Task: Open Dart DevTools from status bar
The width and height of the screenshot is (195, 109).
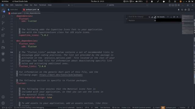Action: [105, 108]
